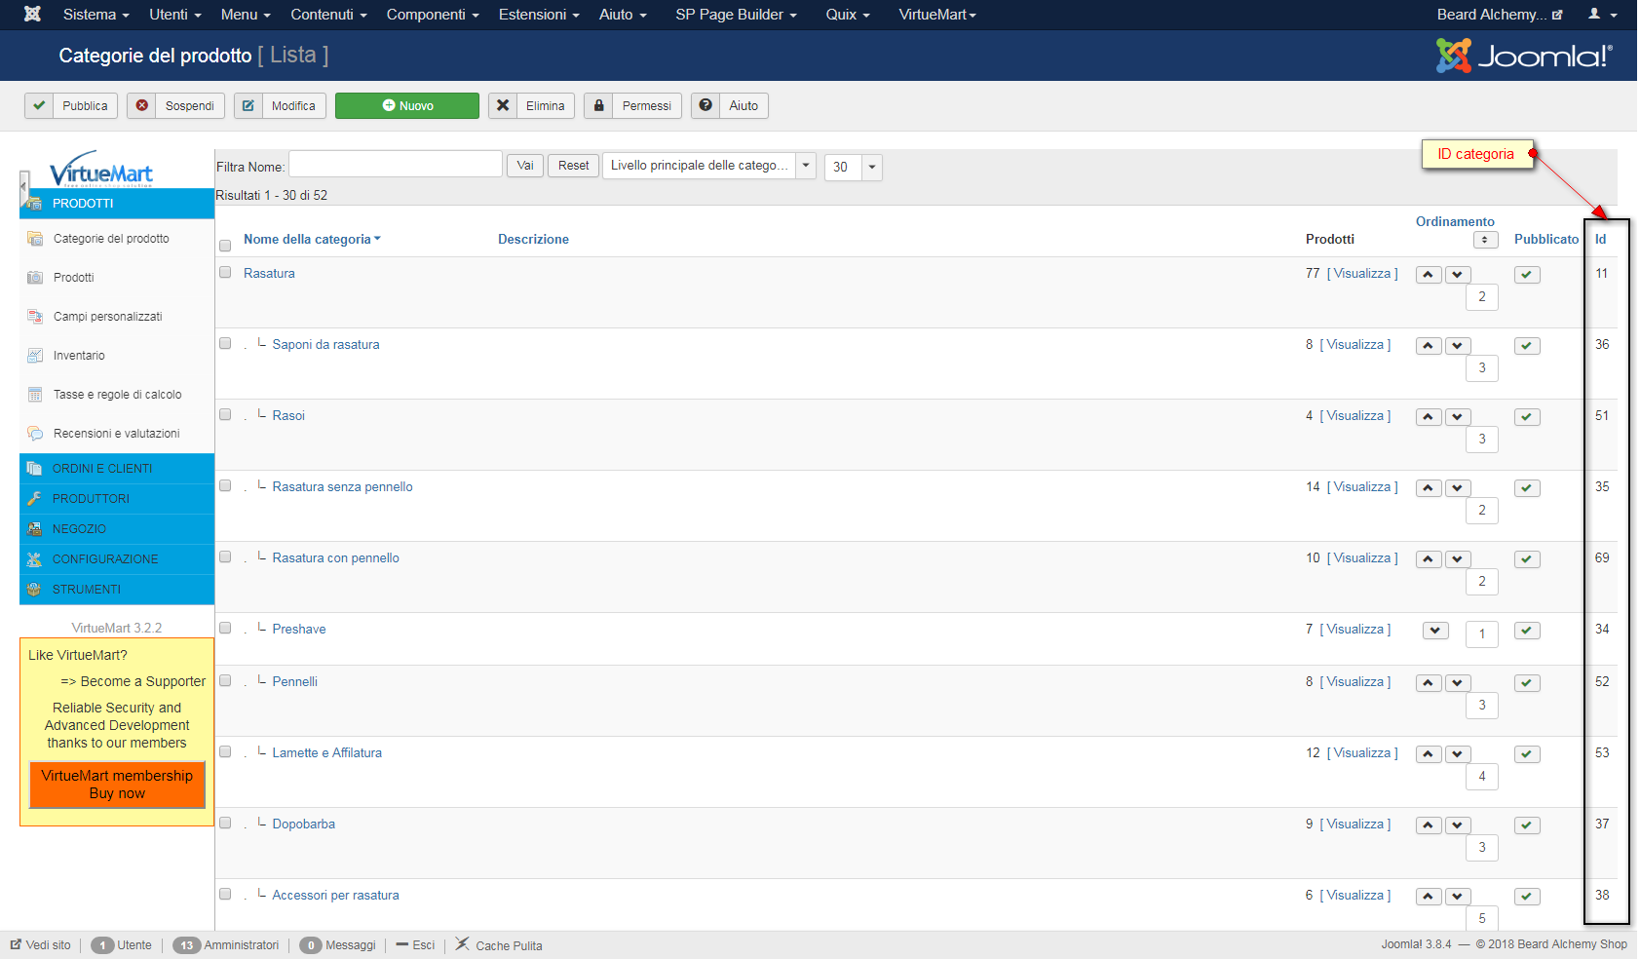Open Visualizza link for Saponi da rasatura
The image size is (1640, 959).
click(1355, 344)
